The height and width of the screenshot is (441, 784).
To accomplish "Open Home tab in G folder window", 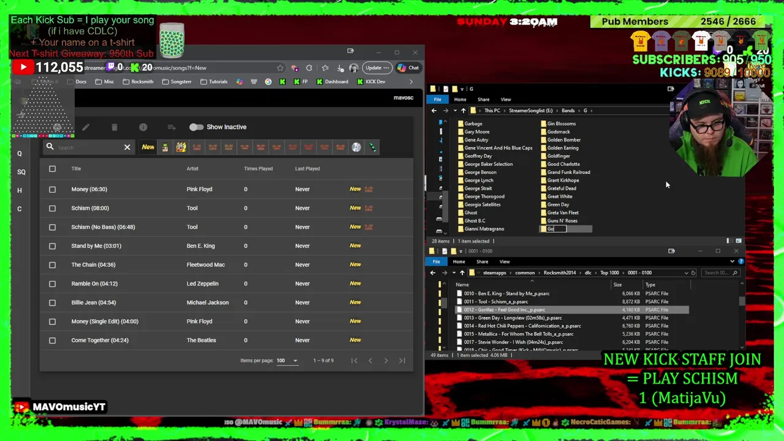I will 460,99.
